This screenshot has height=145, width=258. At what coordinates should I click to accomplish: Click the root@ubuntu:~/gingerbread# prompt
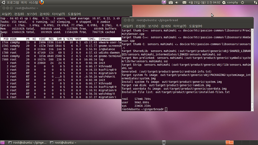(x=143, y=109)
